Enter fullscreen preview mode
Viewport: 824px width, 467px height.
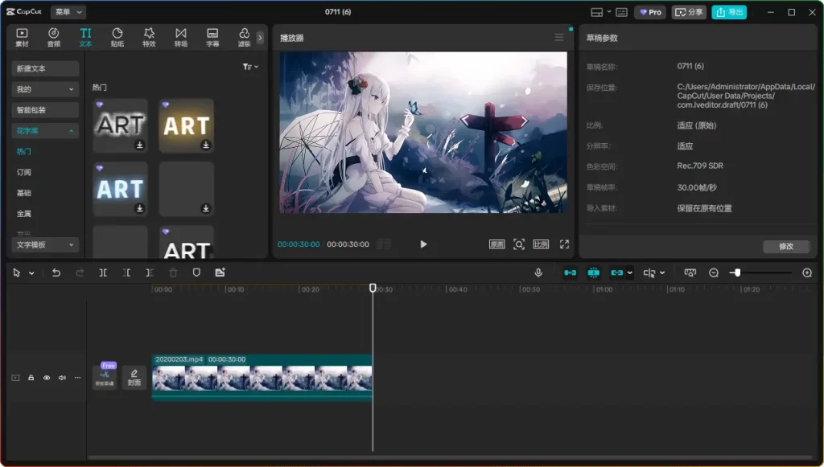pyautogui.click(x=564, y=244)
